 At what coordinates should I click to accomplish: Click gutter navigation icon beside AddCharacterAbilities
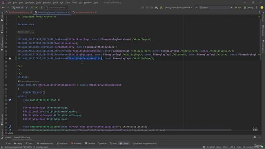coord(10,127)
